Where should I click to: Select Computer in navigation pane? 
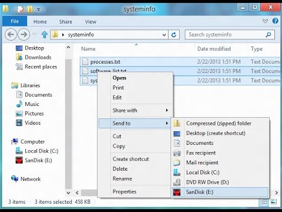28,141
